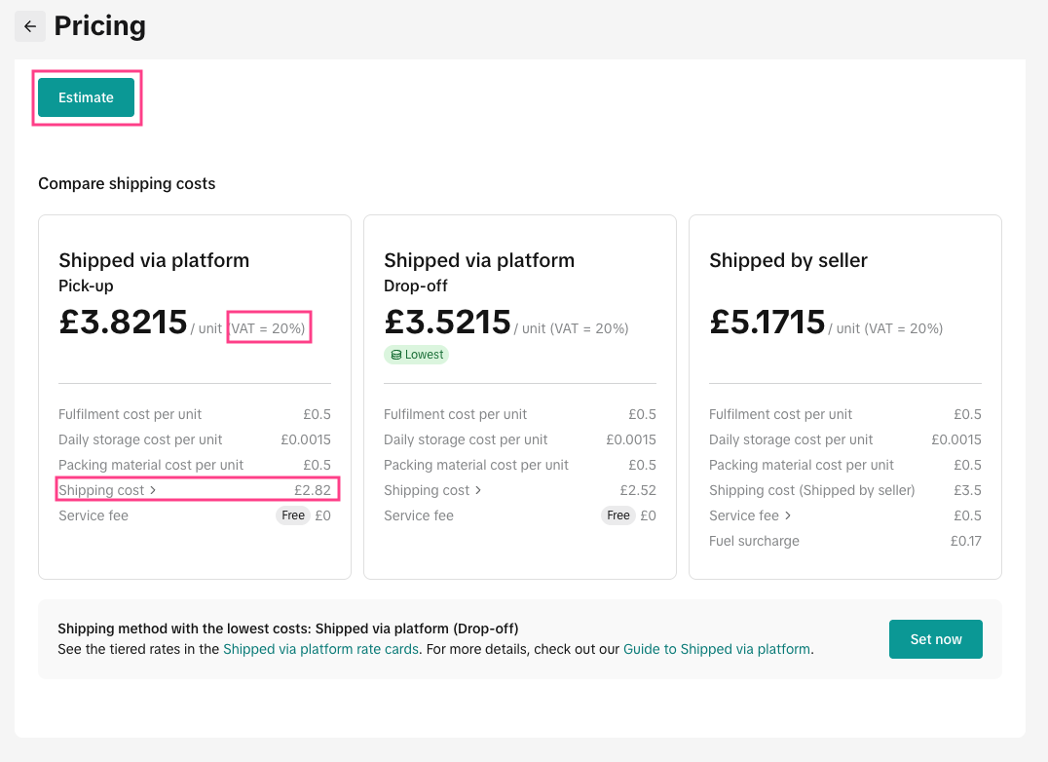The width and height of the screenshot is (1048, 762).
Task: Click the £3.5215 Drop-off price
Action: pyautogui.click(x=447, y=322)
